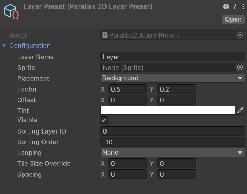The image size is (247, 194).
Task: Open the Sprite object picker circle
Action: point(240,67)
